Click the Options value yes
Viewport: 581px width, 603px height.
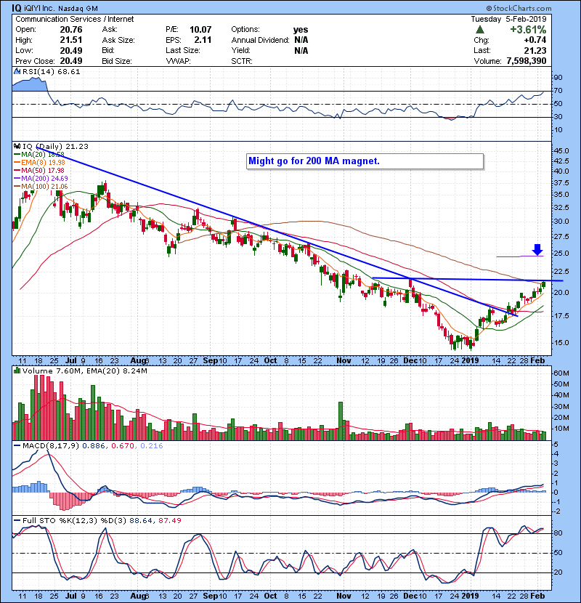coord(301,30)
